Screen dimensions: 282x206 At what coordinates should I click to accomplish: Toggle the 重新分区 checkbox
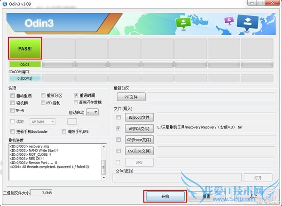pos(43,95)
